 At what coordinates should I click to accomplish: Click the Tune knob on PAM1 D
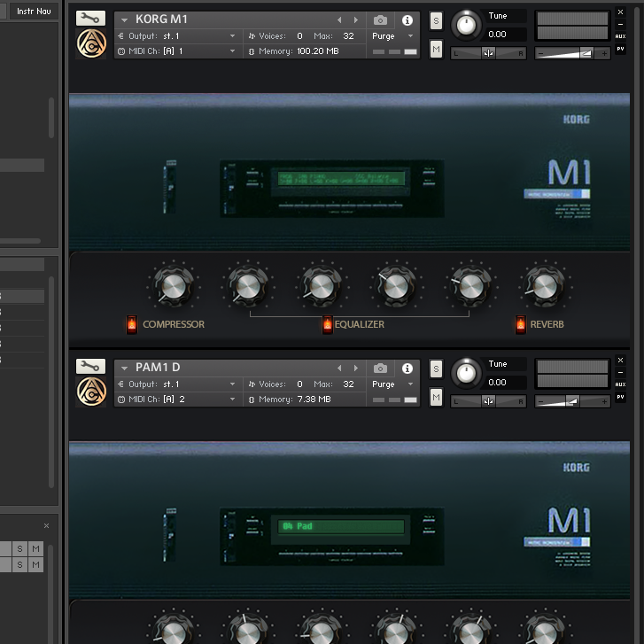click(466, 373)
